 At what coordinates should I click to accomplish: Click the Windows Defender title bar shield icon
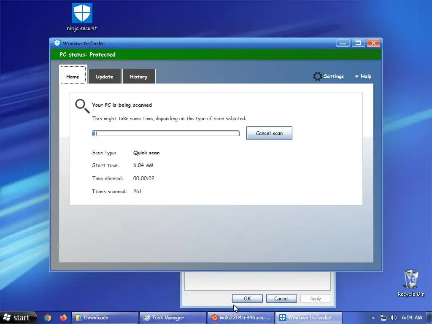[57, 43]
